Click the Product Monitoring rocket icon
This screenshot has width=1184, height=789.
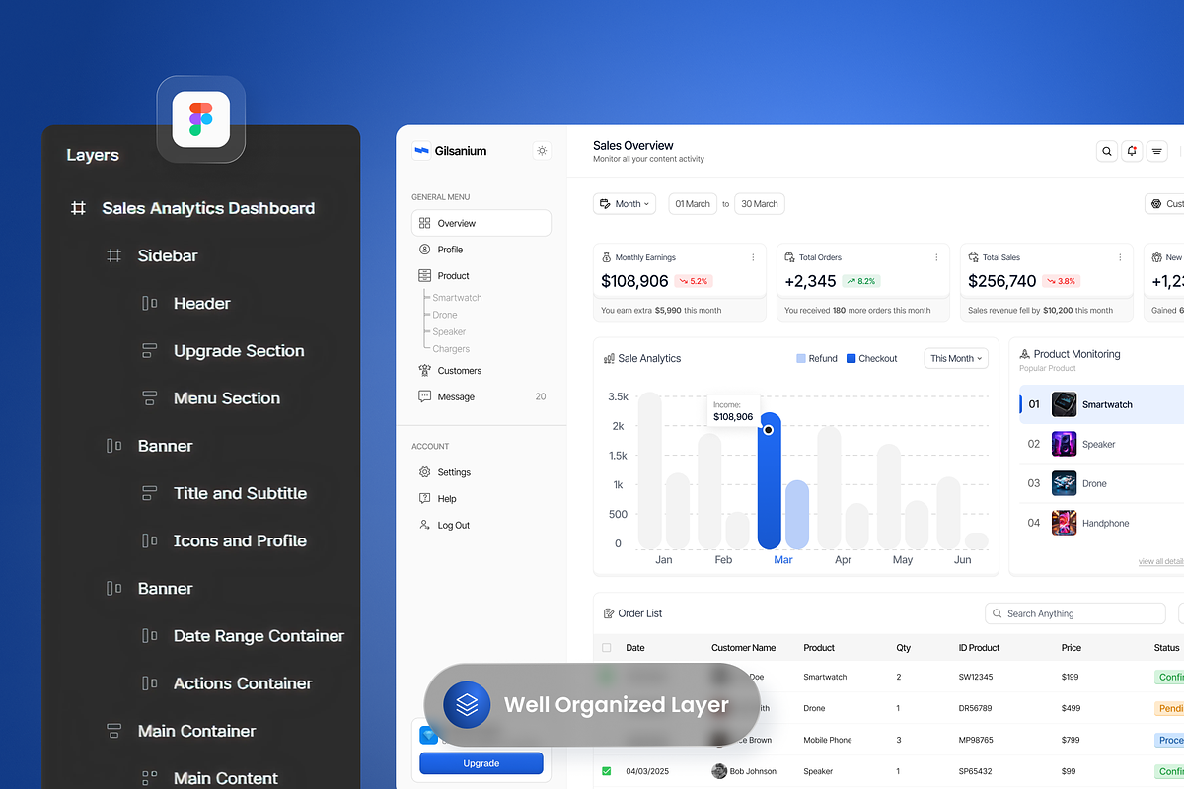(1024, 353)
